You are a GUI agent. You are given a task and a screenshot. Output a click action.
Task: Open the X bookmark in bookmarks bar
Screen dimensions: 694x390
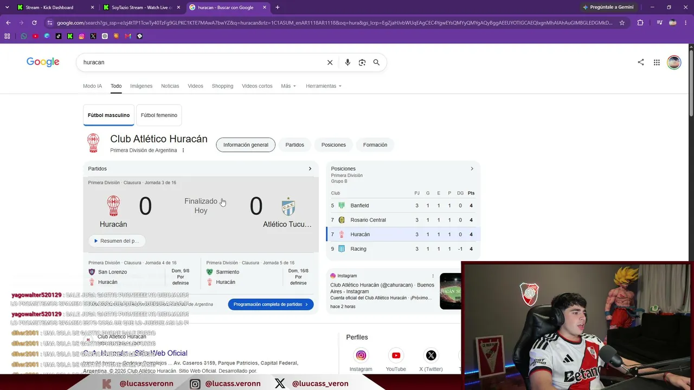(93, 36)
